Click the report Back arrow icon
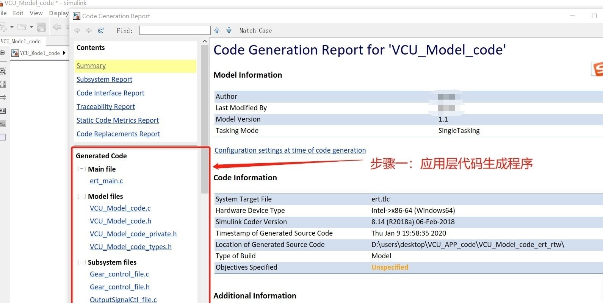The image size is (603, 303). [77, 30]
